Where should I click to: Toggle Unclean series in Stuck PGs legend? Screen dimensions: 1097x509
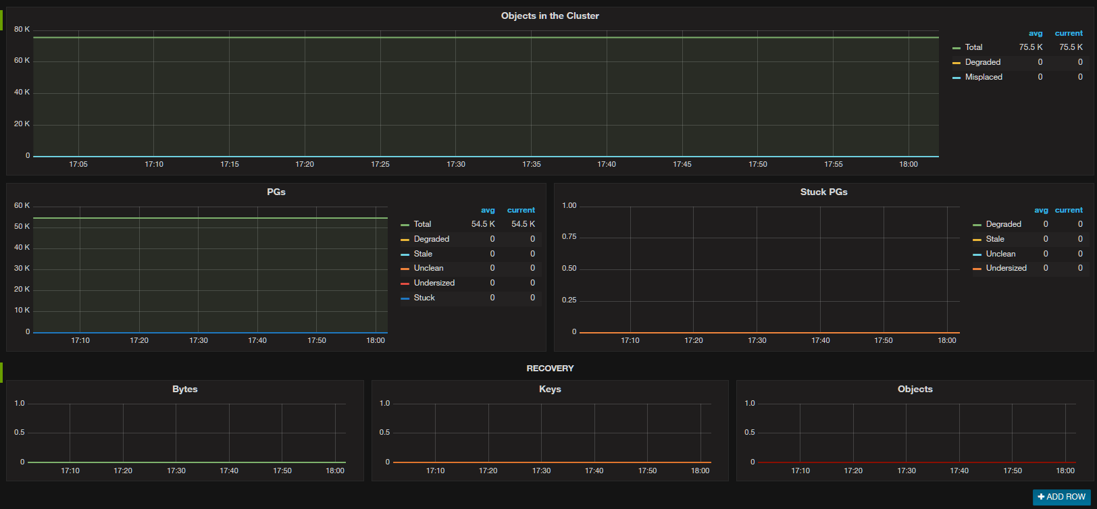pyautogui.click(x=1000, y=254)
